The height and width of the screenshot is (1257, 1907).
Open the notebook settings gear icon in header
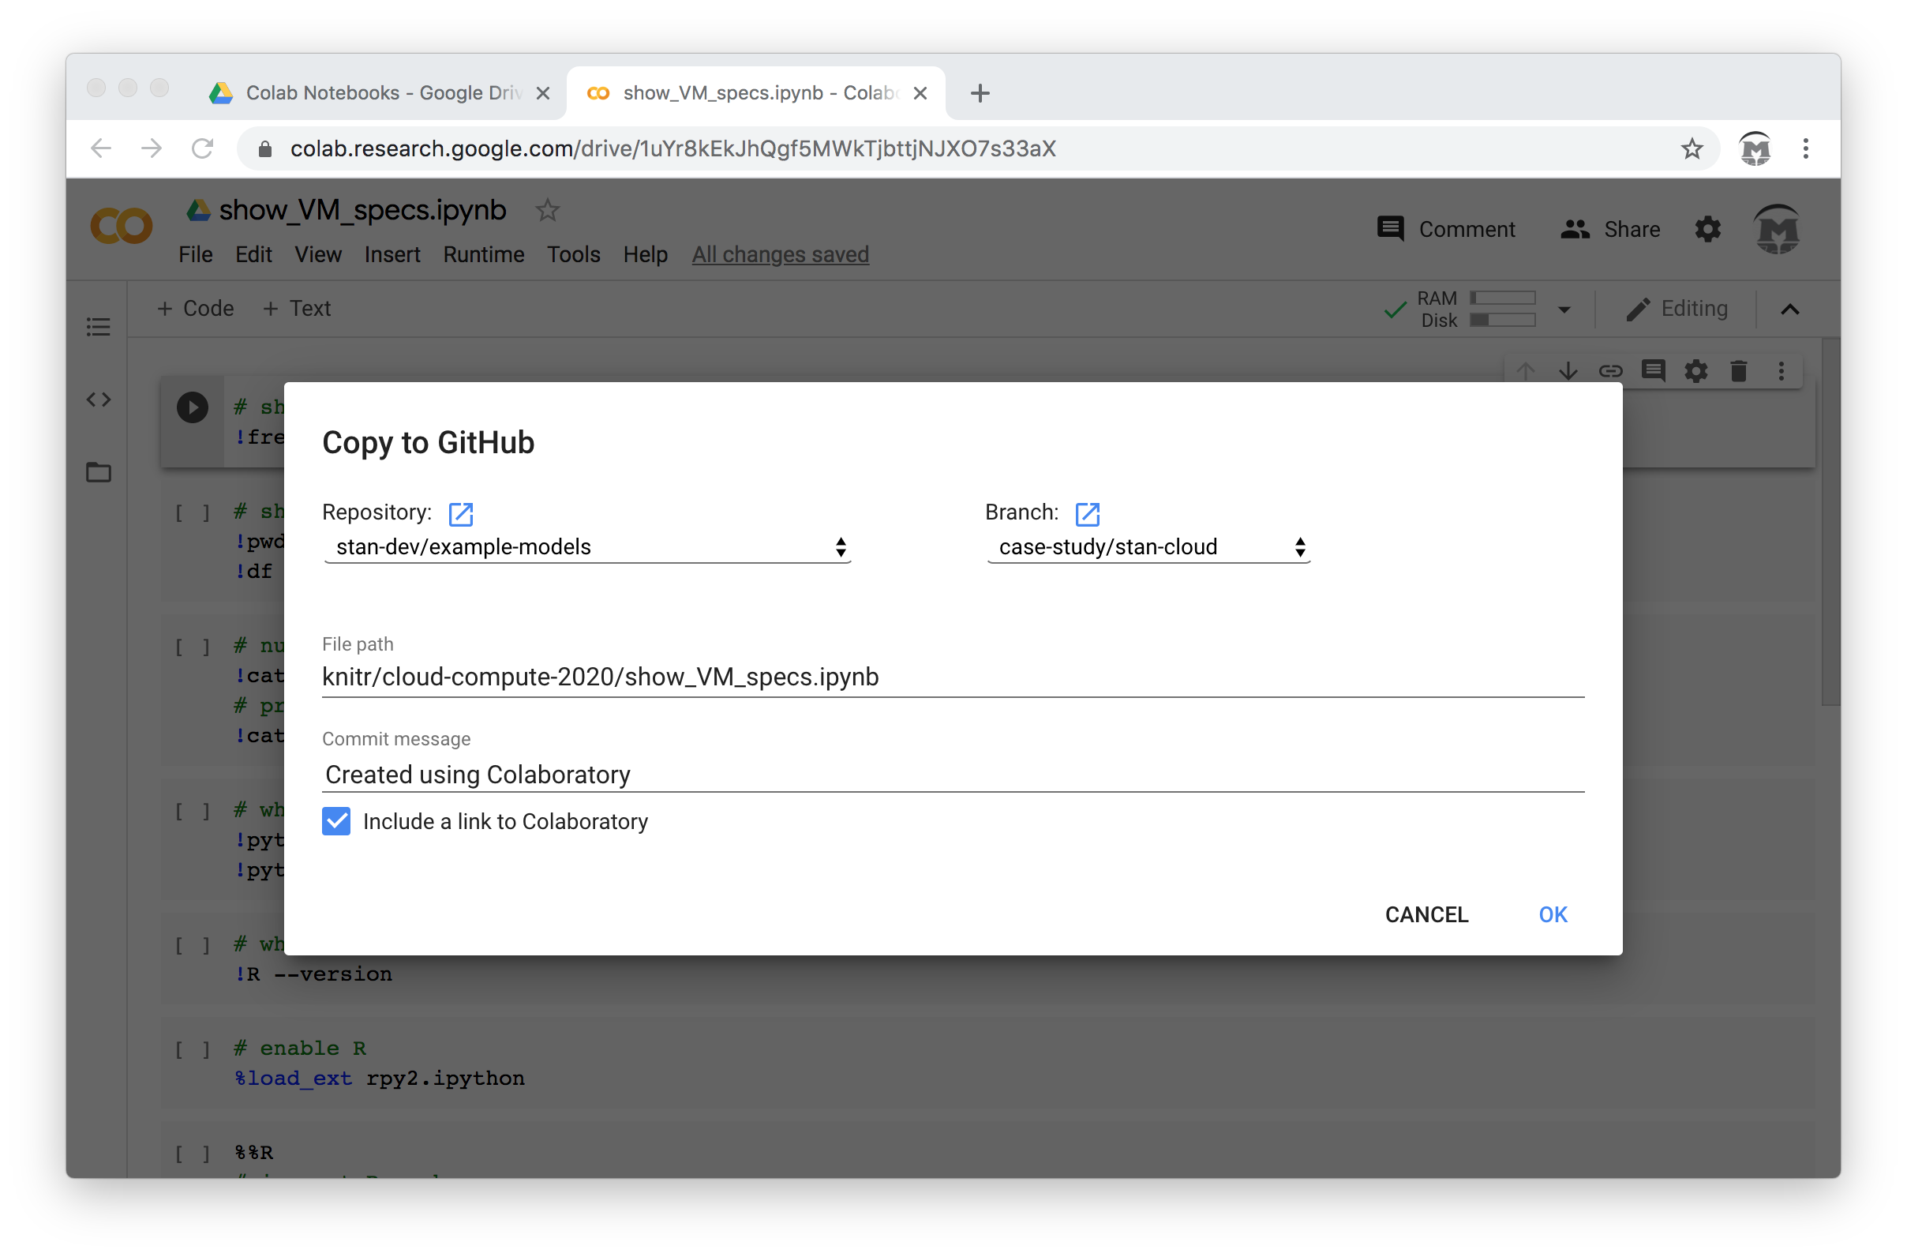click(x=1707, y=229)
